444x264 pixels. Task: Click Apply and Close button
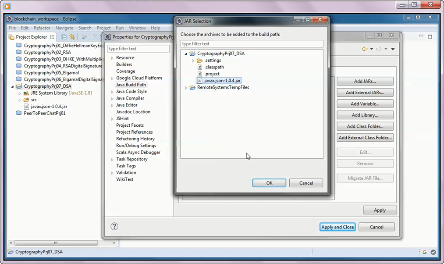[337, 227]
